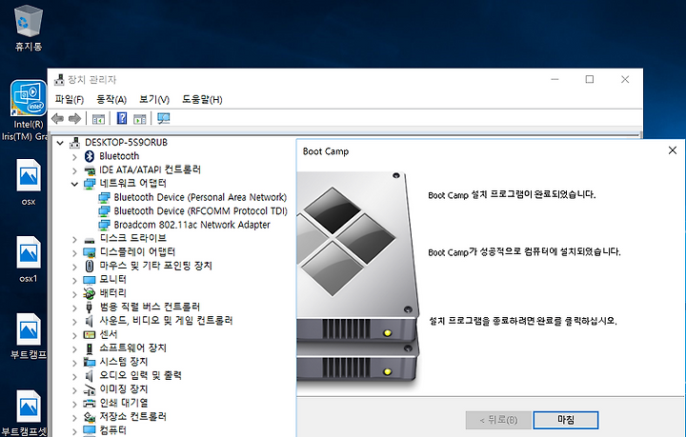This screenshot has width=686, height=437.
Task: Click the speaker icon for 사운드, 비디오 및 게임 컨트롤러
Action: point(90,321)
